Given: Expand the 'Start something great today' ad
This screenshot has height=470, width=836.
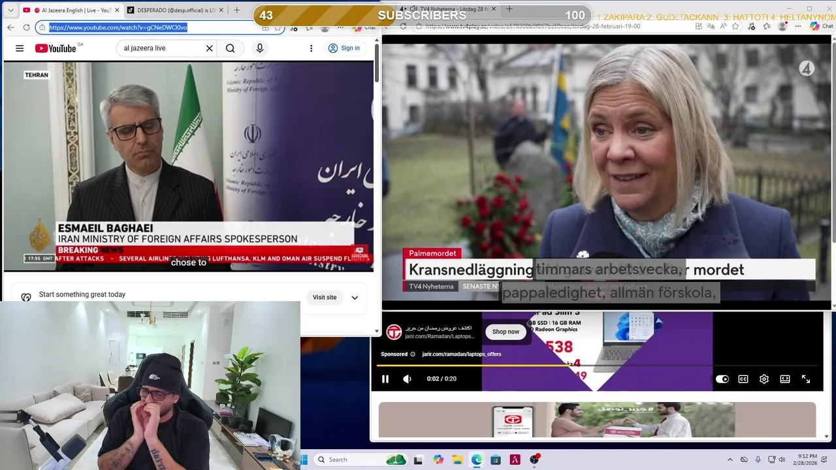Looking at the screenshot, I should 355,298.
